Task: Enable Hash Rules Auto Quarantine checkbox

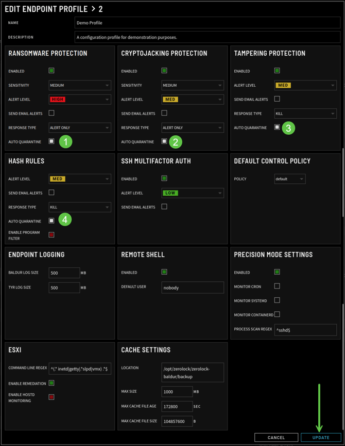Action: coord(51,221)
